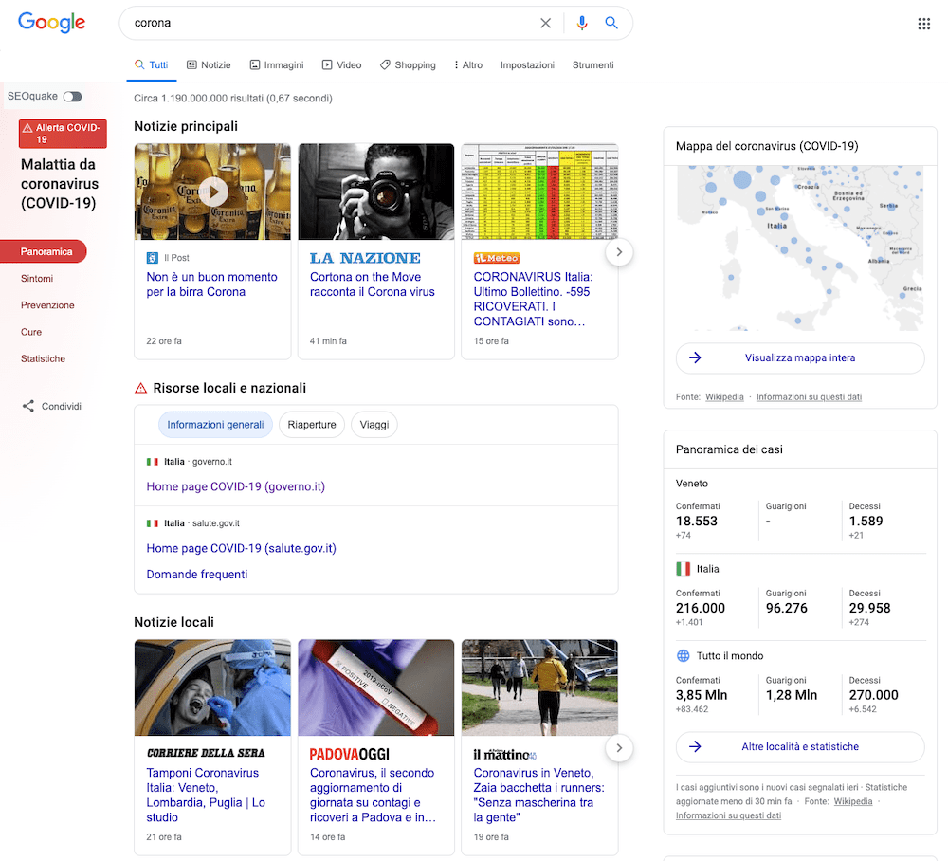Show next Notizie principali cards
Image resolution: width=948 pixels, height=861 pixels.
619,252
